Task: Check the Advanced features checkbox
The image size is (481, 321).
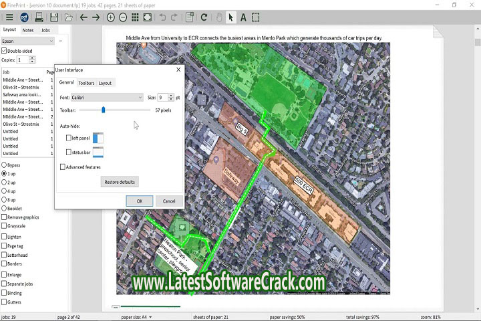Action: point(63,167)
